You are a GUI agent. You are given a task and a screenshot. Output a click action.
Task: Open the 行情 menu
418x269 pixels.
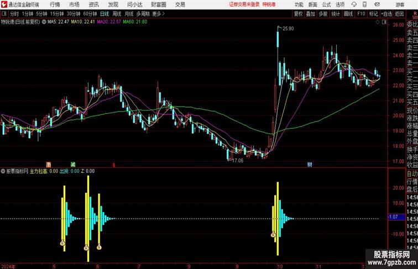click(x=55, y=4)
